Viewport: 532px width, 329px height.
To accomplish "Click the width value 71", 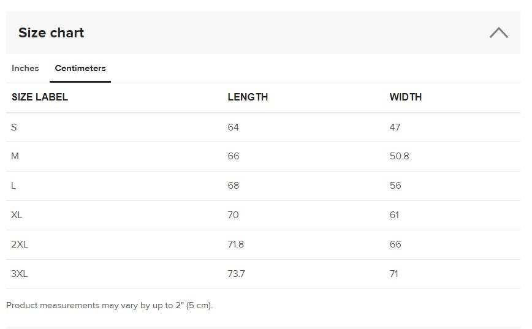I will coord(394,274).
